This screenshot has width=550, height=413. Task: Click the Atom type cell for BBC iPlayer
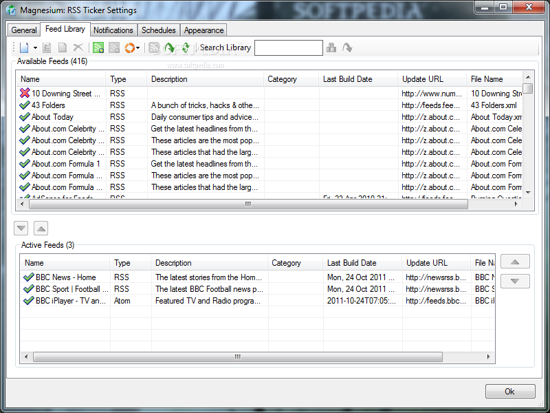[x=122, y=301]
